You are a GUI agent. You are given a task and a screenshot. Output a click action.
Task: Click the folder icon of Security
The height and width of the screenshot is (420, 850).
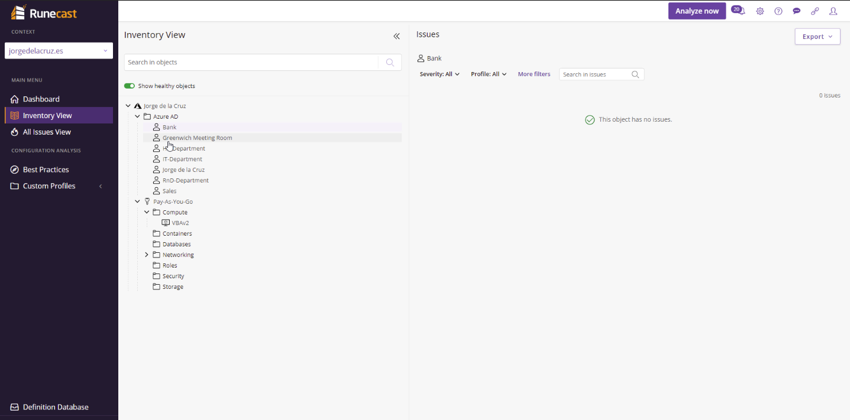tap(157, 276)
